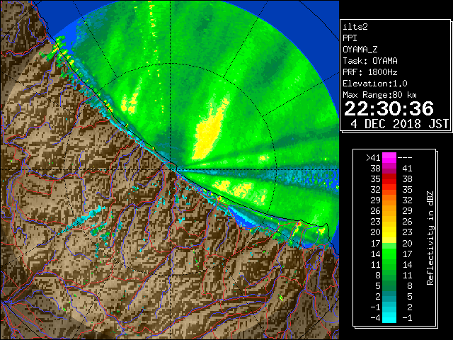The height and width of the screenshot is (340, 453).
Task: Click the '>41' legend value
Action: tap(373, 157)
